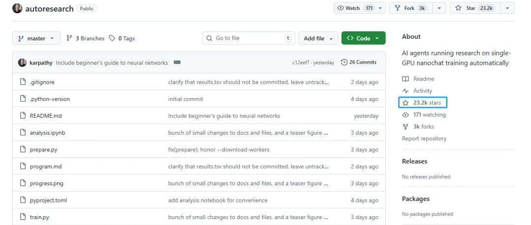
Task: View the 0 Tags link
Action: coord(122,38)
